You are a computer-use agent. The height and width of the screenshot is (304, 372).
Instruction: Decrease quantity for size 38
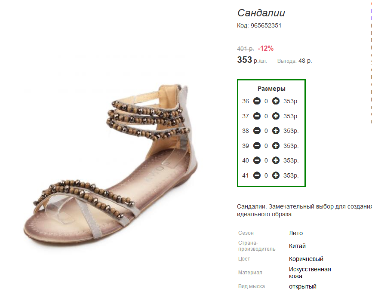[x=257, y=131]
